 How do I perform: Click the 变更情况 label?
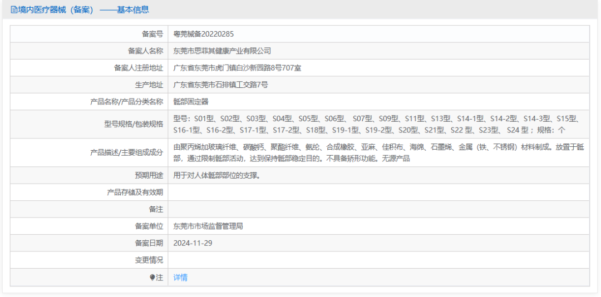pos(149,260)
